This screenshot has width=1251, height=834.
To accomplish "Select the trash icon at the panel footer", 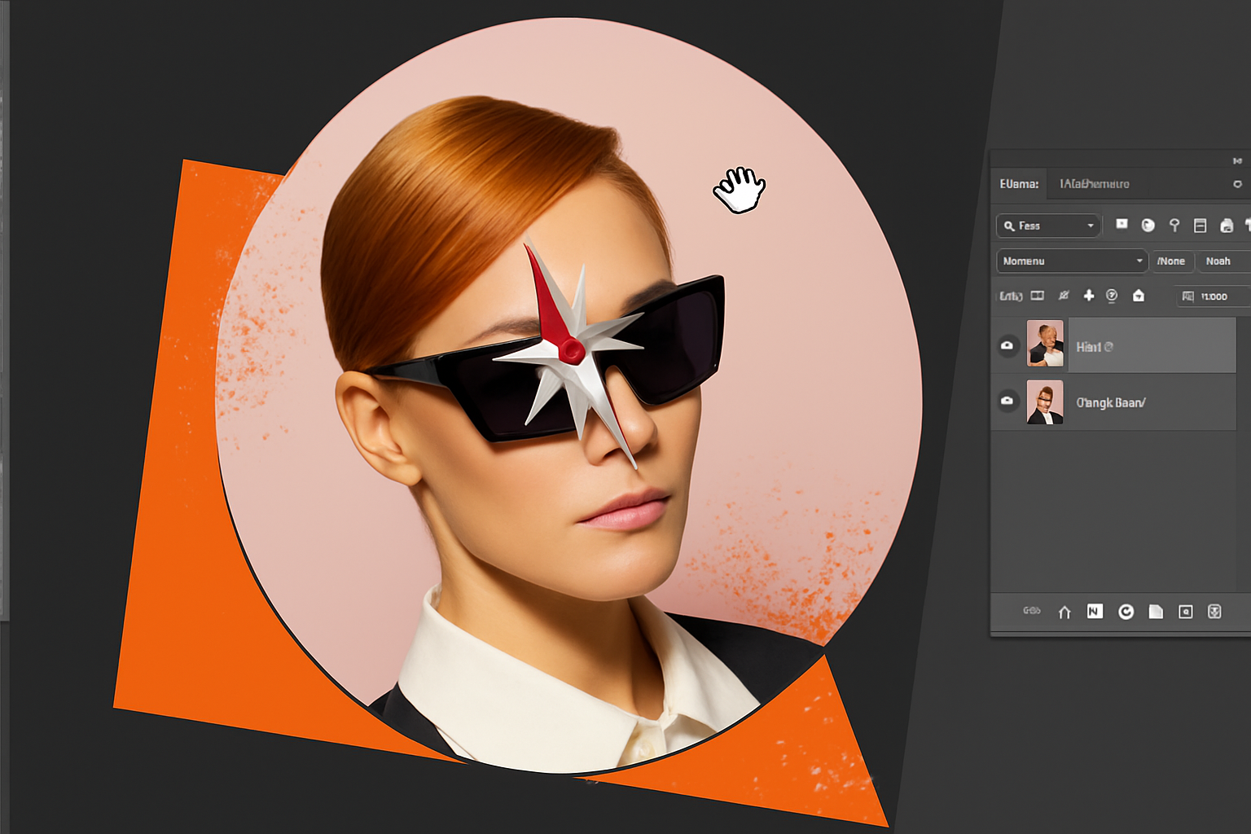I will [1215, 612].
